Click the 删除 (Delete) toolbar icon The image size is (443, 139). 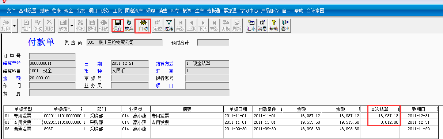(49, 25)
